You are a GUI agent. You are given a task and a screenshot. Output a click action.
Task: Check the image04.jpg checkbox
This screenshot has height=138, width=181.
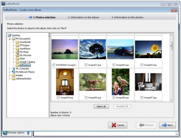coord(58,98)
